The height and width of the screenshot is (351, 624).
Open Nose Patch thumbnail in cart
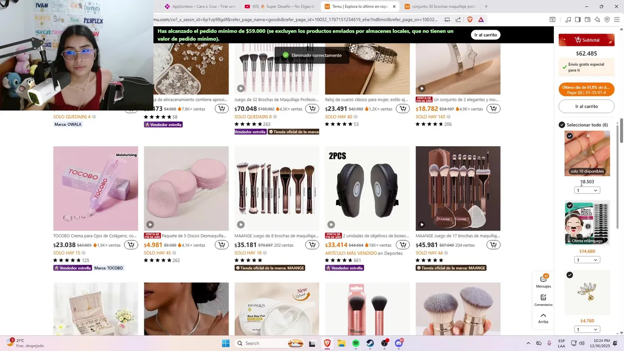coord(587,223)
